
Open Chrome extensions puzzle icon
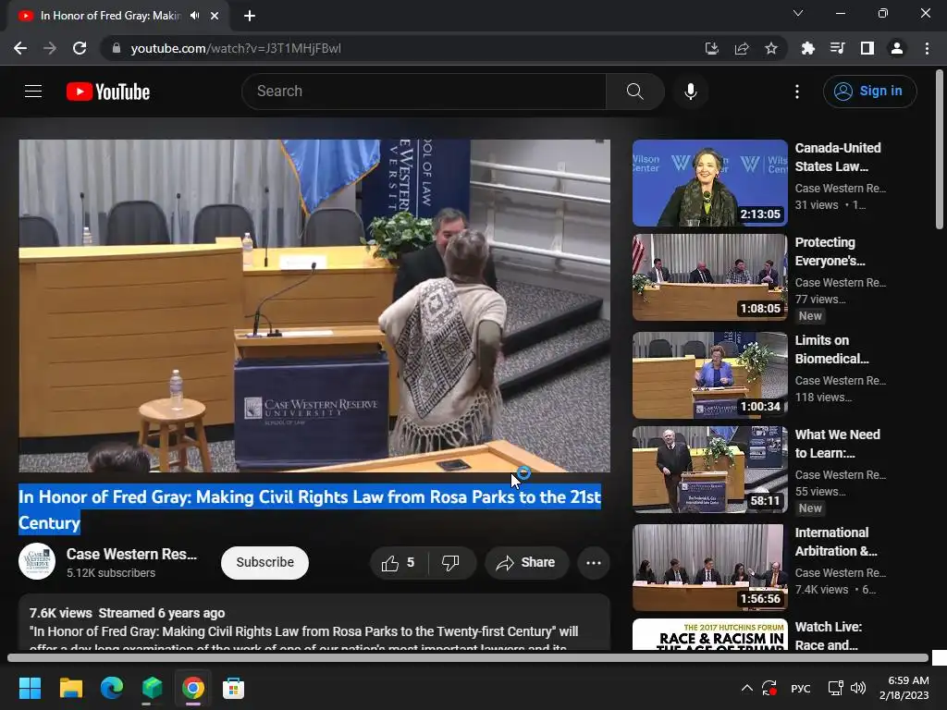pos(807,48)
